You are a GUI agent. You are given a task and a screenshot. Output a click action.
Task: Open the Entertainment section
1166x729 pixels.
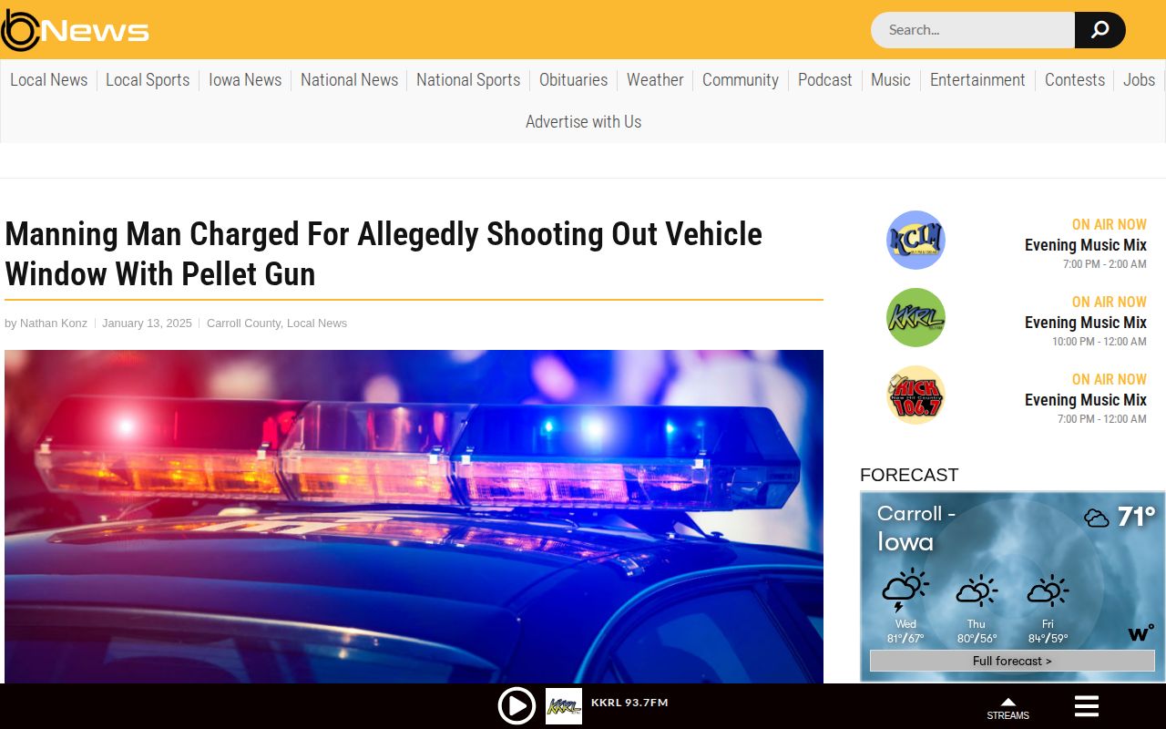tap(977, 80)
